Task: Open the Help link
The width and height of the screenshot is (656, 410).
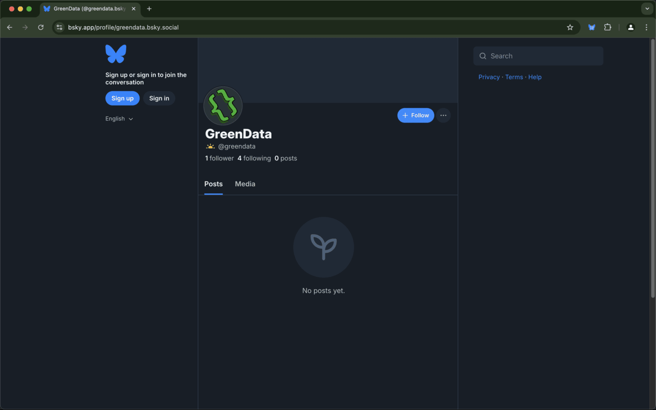Action: pos(535,77)
